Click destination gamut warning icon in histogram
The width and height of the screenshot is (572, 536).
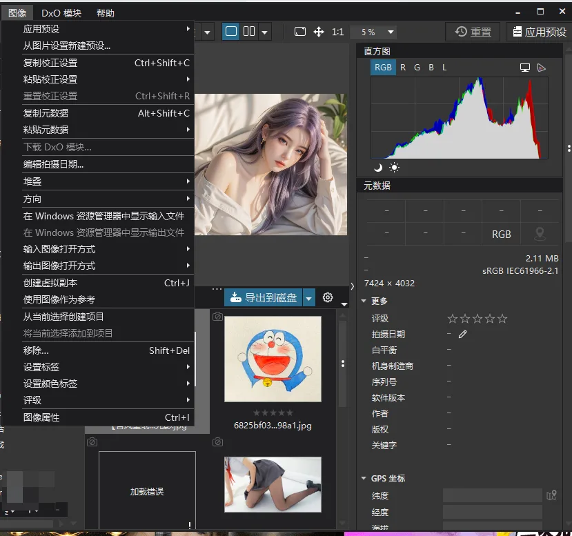pos(542,68)
